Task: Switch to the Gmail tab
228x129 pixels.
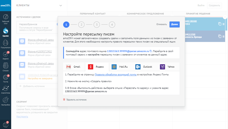Action: [x=73, y=67]
